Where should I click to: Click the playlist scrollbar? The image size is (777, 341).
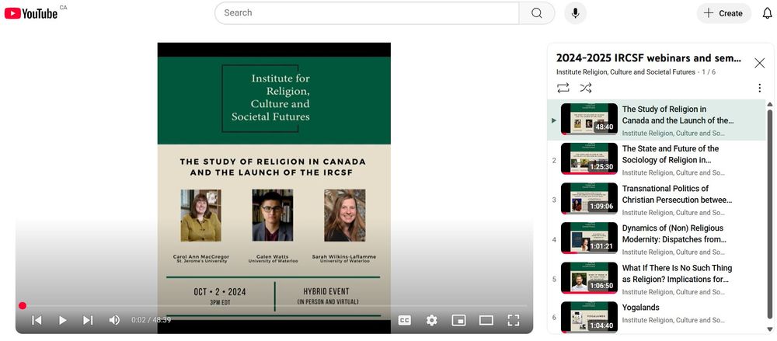tap(769, 213)
